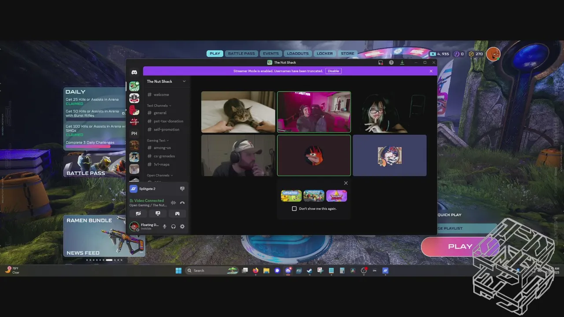Focus the cat video tile
This screenshot has width=564, height=317.
pos(238,112)
